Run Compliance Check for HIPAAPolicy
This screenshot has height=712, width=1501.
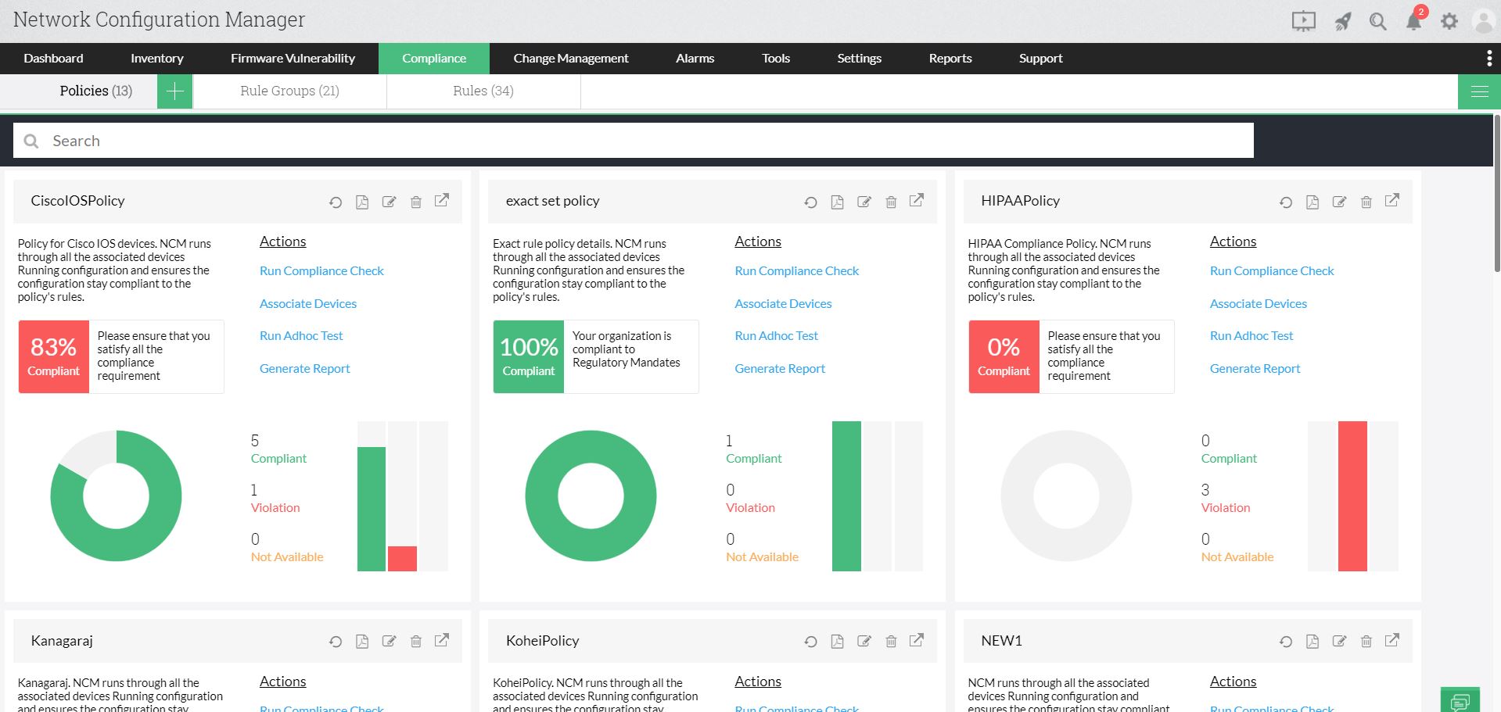pyautogui.click(x=1272, y=271)
